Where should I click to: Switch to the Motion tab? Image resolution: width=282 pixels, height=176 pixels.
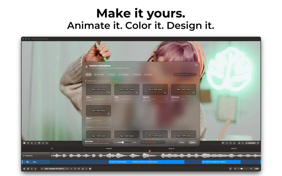pyautogui.click(x=111, y=74)
